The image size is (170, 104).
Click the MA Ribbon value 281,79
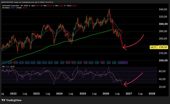(x=24, y=8)
